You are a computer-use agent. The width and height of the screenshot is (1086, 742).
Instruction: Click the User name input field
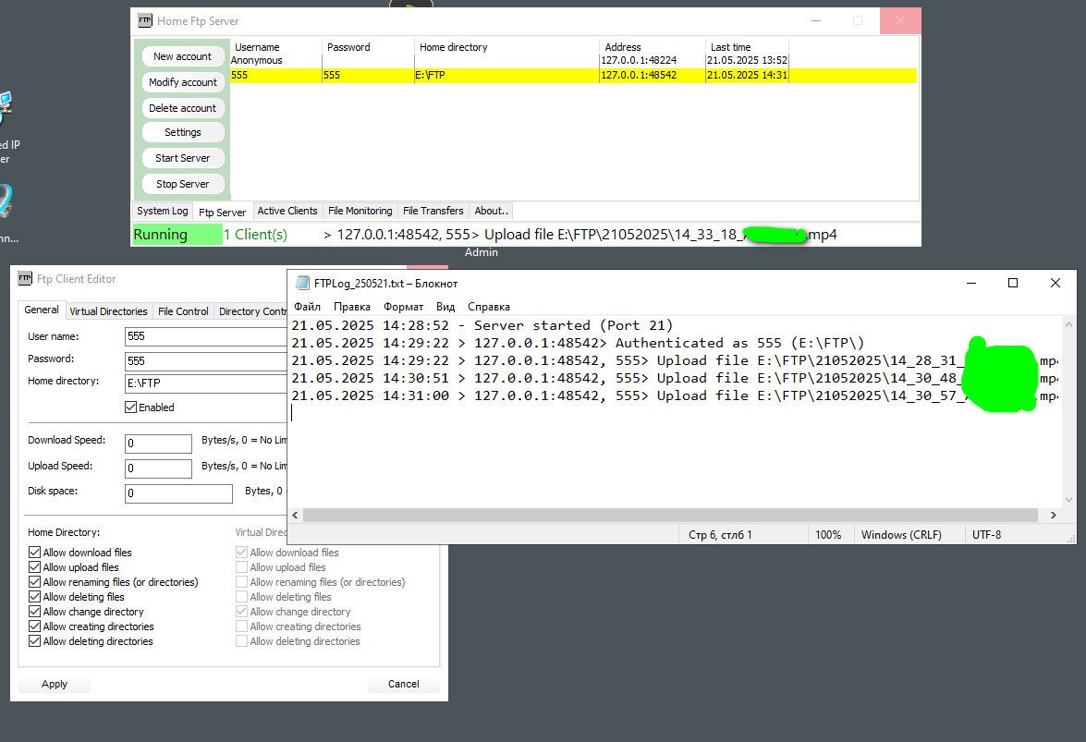pyautogui.click(x=206, y=336)
